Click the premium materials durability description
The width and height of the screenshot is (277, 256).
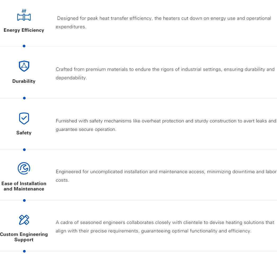click(x=165, y=74)
